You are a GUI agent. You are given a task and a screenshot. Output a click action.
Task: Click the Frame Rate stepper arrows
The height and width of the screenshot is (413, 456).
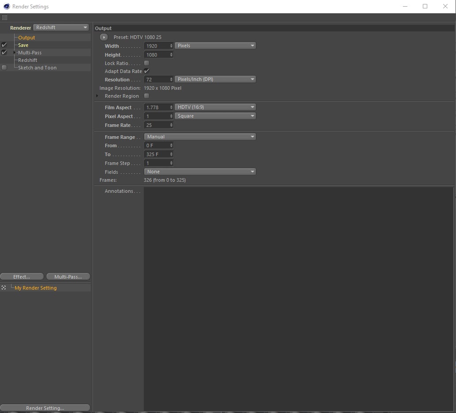pyautogui.click(x=171, y=125)
